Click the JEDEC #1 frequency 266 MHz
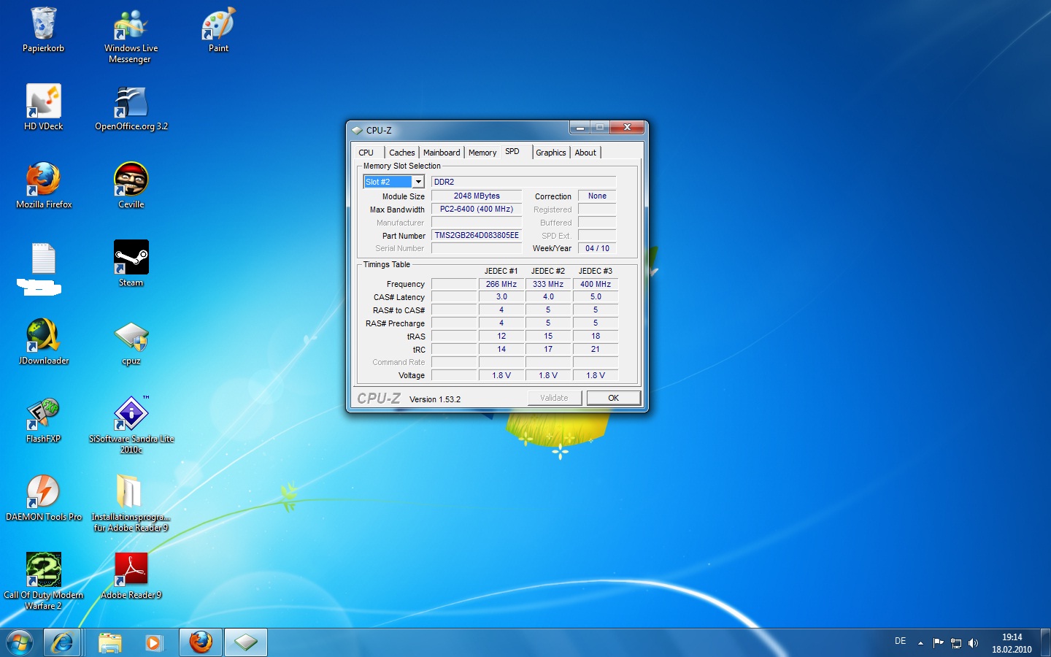The height and width of the screenshot is (657, 1051). coord(501,284)
